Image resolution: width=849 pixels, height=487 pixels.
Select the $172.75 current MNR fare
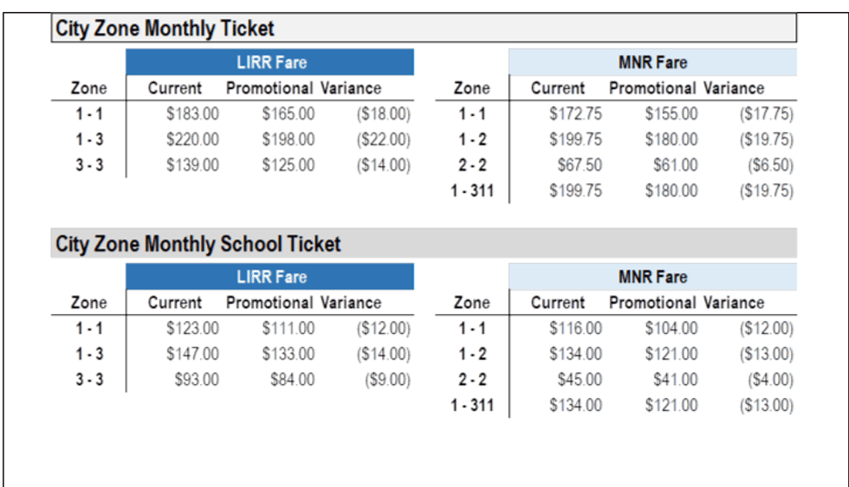(575, 113)
